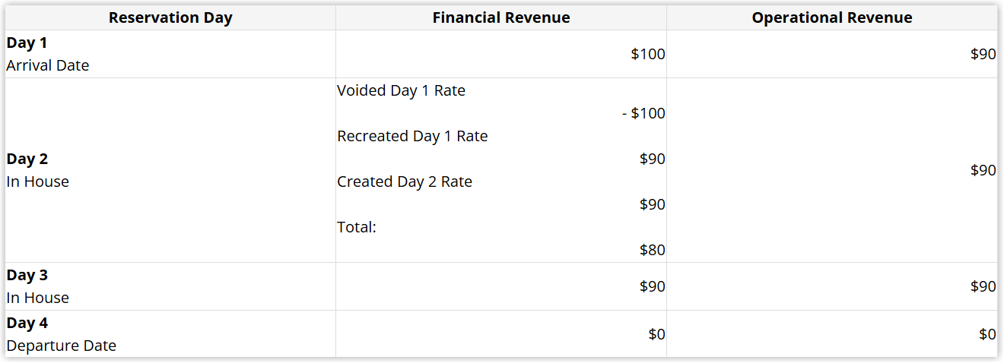Click the Created Day 2 Rate label

[x=405, y=181]
